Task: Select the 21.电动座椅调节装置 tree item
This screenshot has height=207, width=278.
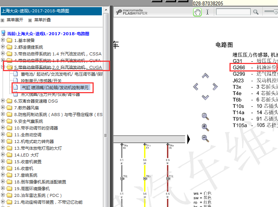Action: click(49, 202)
